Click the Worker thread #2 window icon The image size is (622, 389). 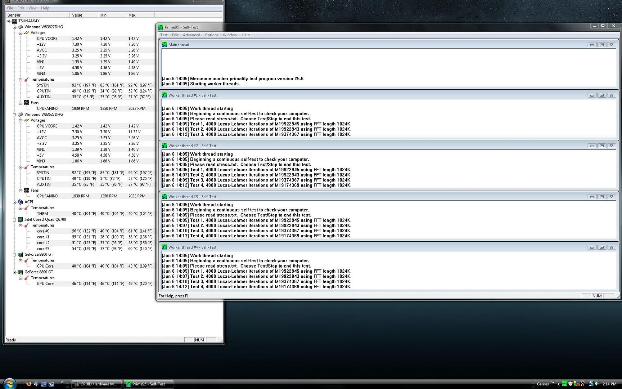pos(164,146)
